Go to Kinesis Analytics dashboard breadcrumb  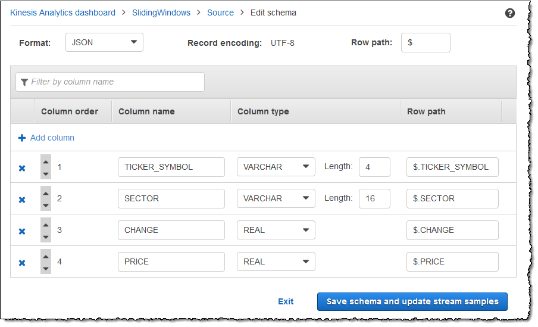(62, 13)
